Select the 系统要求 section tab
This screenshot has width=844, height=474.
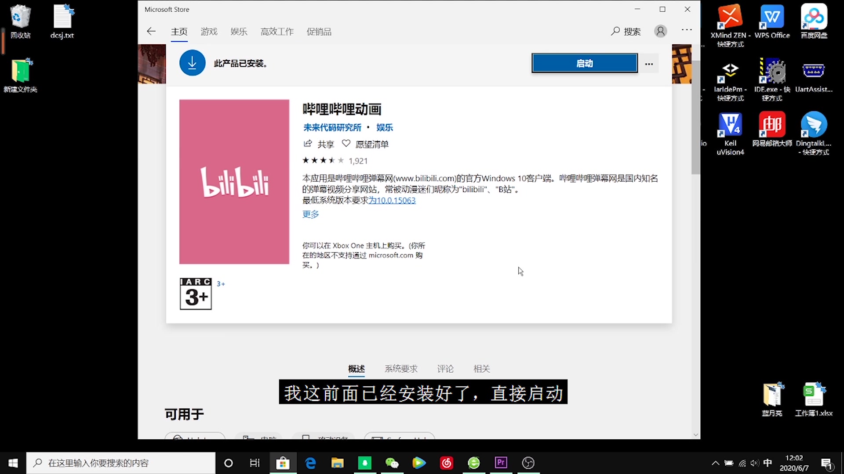click(401, 369)
